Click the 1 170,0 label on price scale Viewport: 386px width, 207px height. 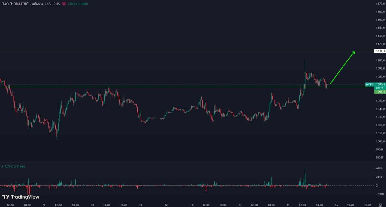tap(379, 4)
